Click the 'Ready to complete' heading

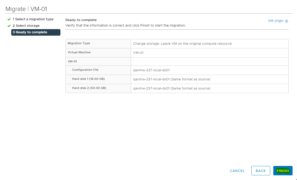point(81,20)
